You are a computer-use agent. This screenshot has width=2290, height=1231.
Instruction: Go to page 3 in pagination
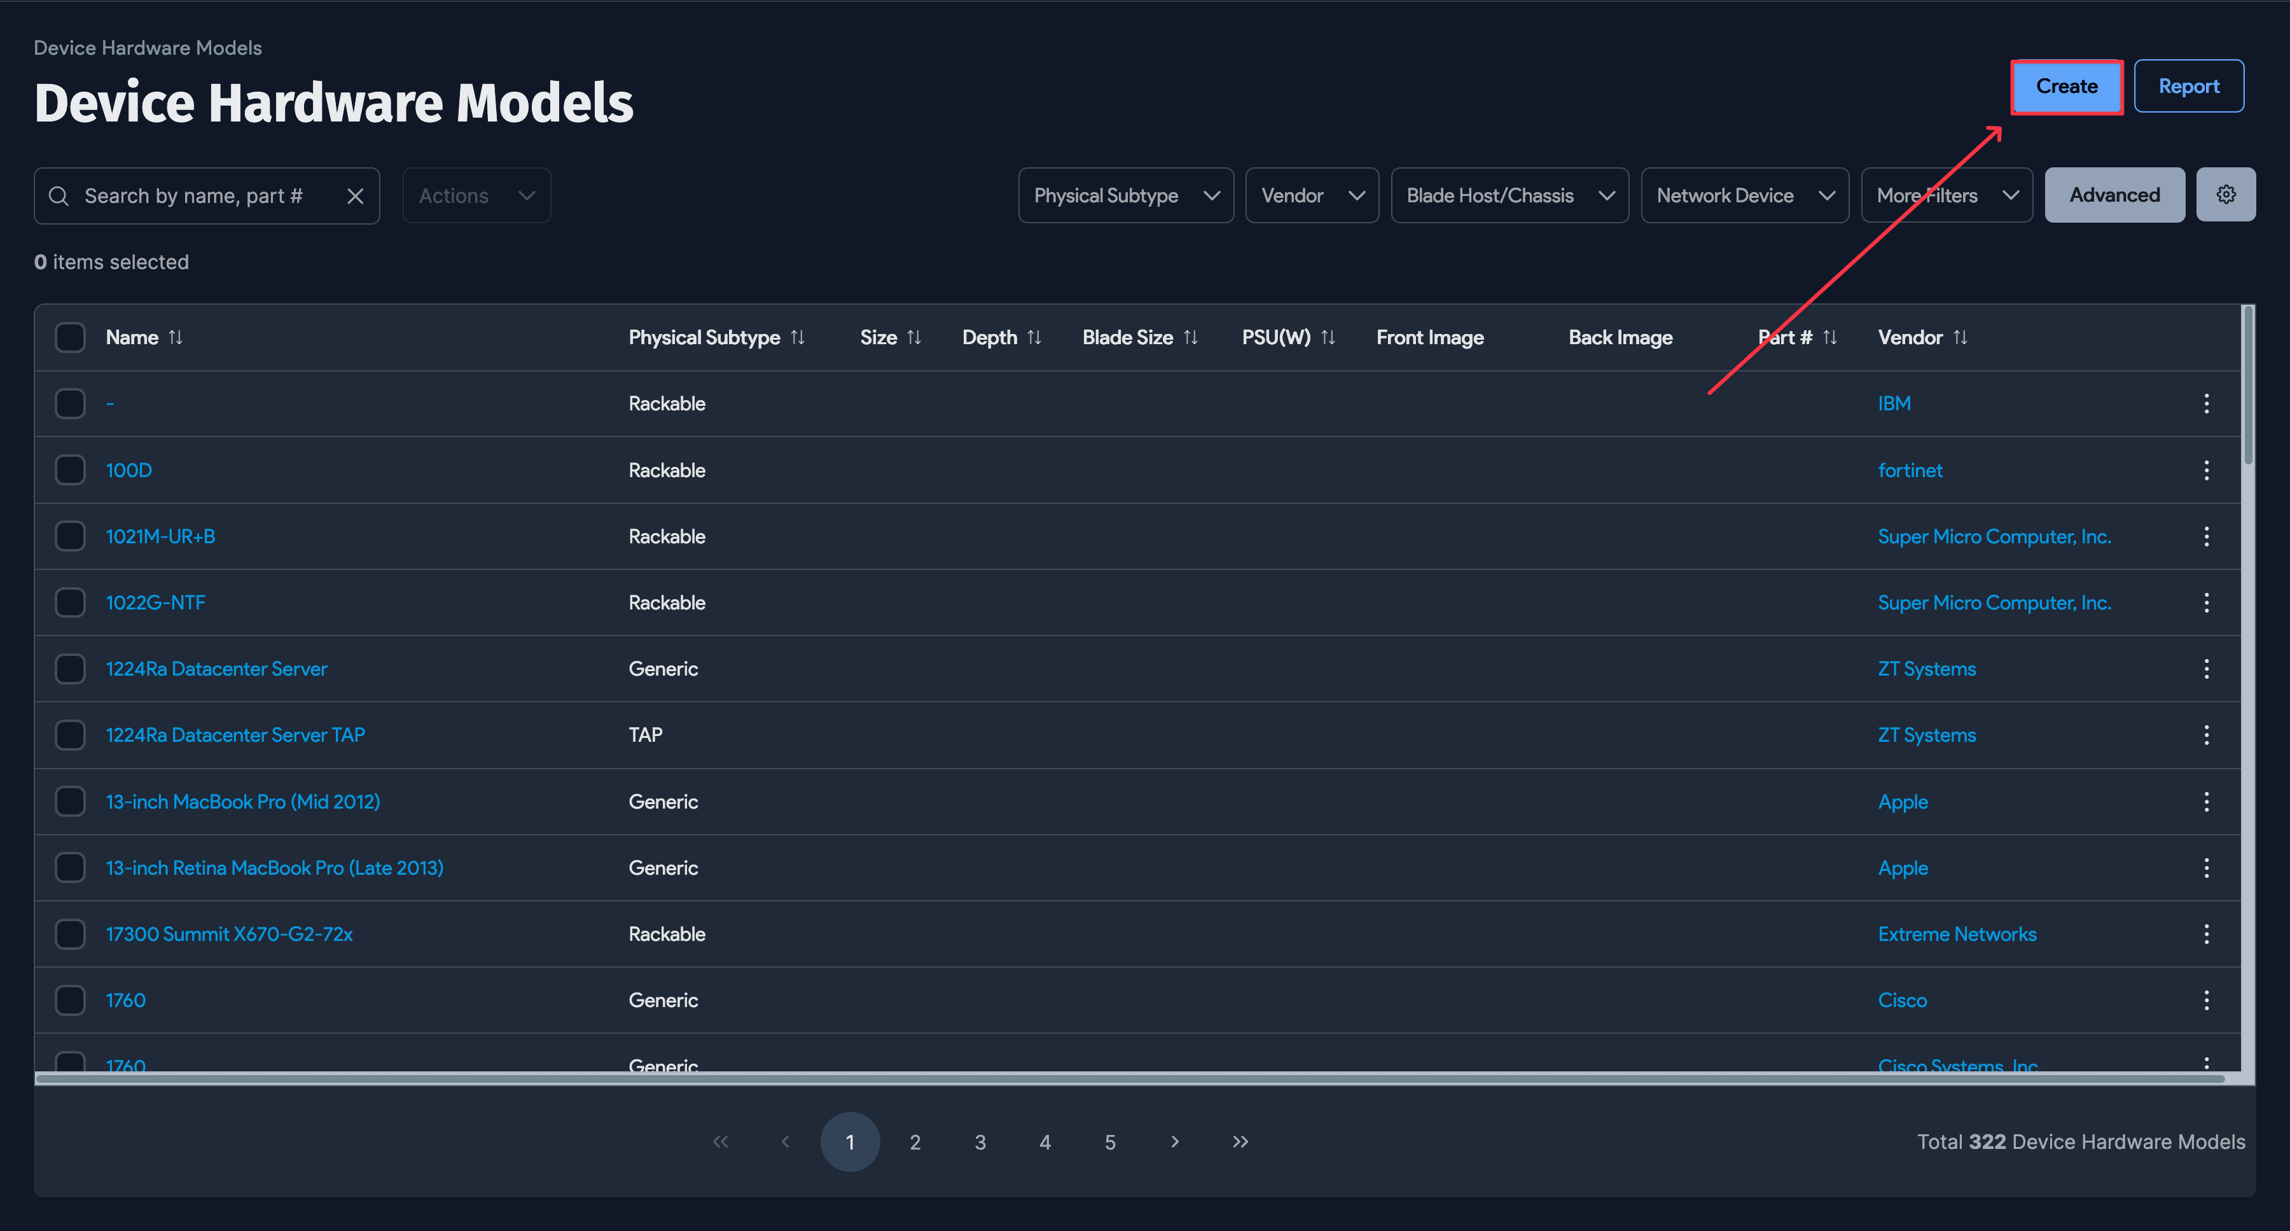pos(980,1142)
